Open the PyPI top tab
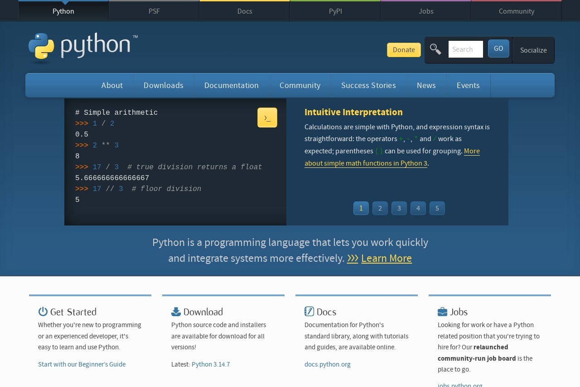This screenshot has width=580, height=387. 335,11
